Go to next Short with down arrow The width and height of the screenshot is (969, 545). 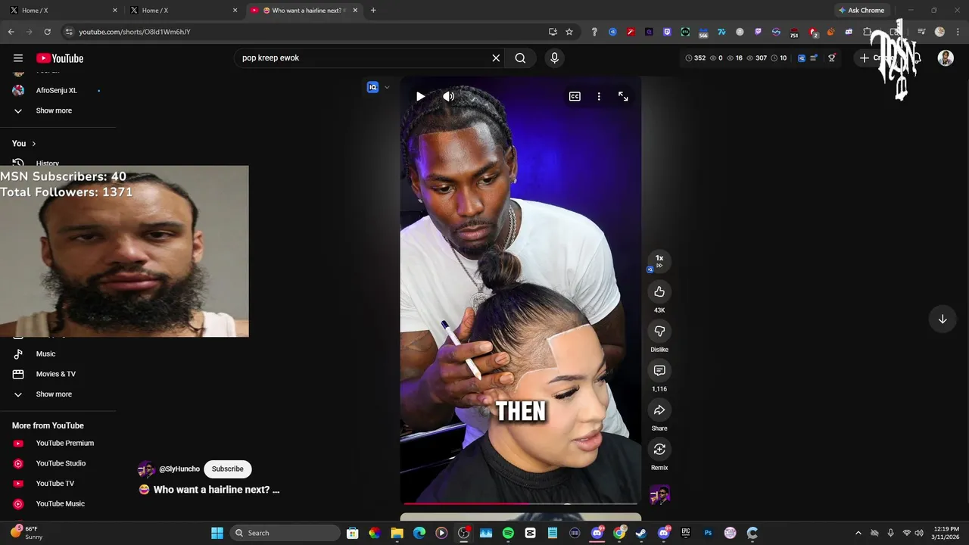pyautogui.click(x=943, y=319)
